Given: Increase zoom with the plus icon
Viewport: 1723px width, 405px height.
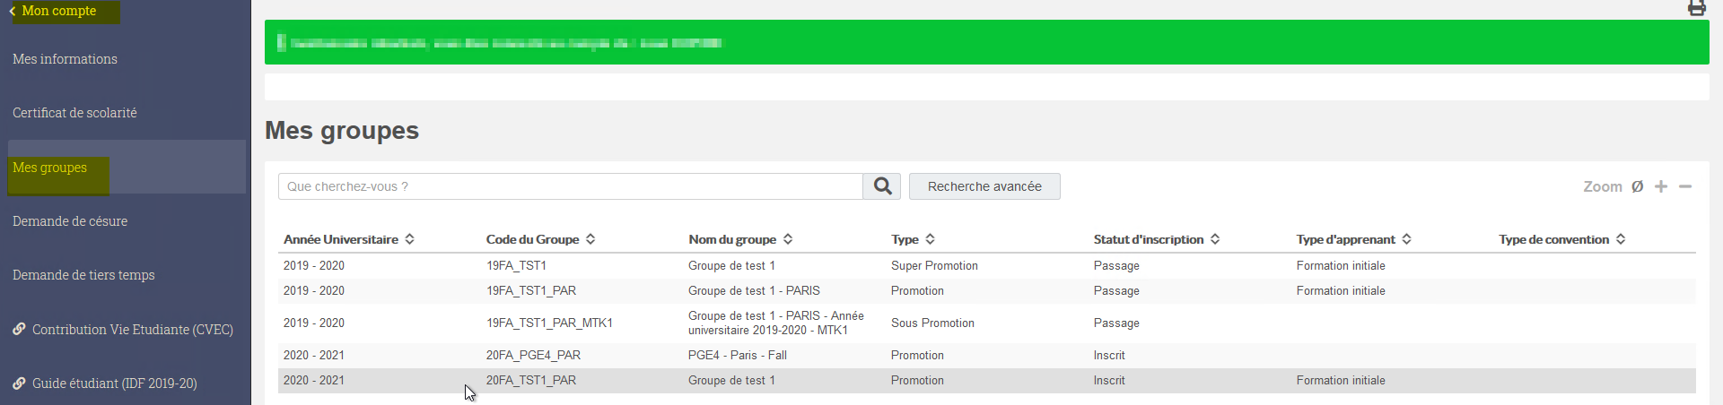Looking at the screenshot, I should click(1661, 186).
